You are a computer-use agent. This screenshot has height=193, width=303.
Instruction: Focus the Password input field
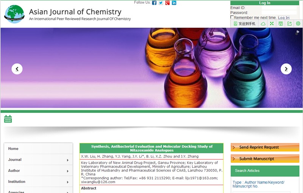pos(279,12)
